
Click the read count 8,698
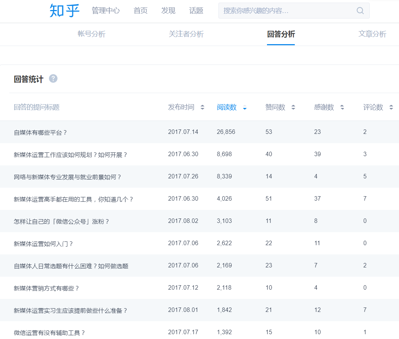click(224, 154)
